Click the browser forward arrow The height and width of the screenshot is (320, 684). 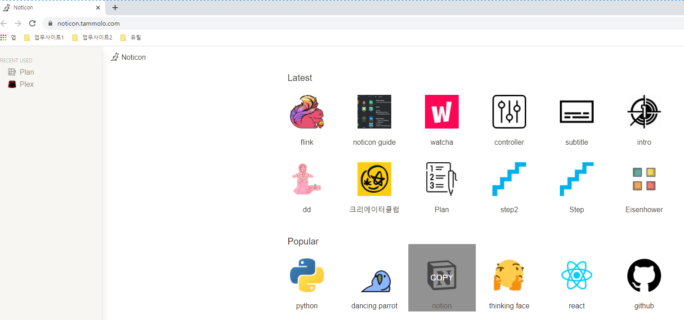[x=18, y=23]
